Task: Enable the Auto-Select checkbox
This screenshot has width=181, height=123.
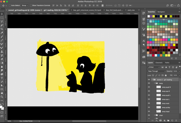Action: [10, 5]
